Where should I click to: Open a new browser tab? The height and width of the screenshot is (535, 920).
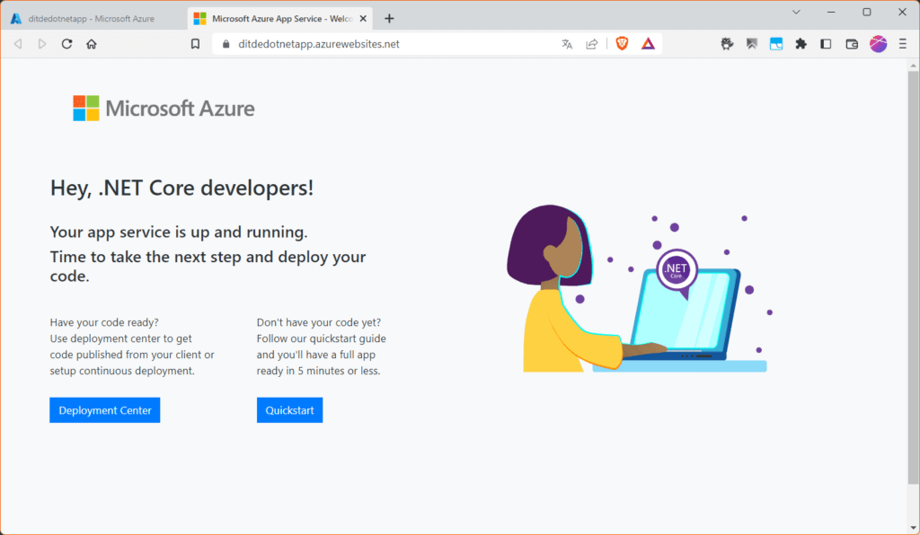click(x=389, y=19)
